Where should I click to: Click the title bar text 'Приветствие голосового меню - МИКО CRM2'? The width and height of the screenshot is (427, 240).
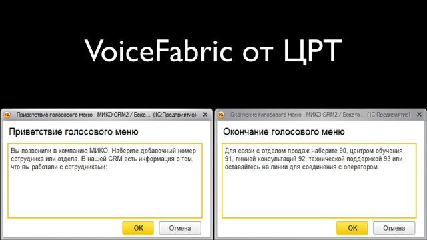73,115
